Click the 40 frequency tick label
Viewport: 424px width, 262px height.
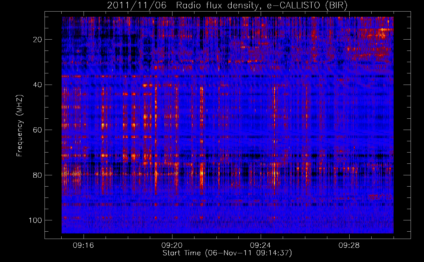(38, 85)
